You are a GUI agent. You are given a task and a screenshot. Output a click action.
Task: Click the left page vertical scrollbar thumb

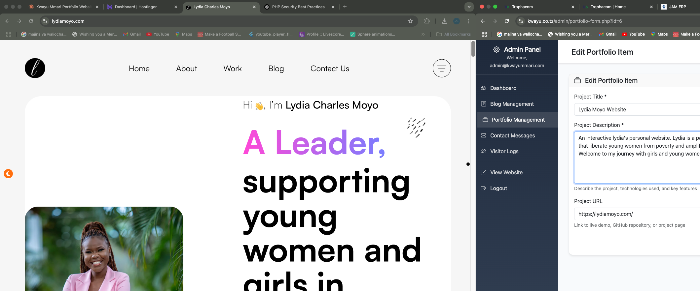473,49
